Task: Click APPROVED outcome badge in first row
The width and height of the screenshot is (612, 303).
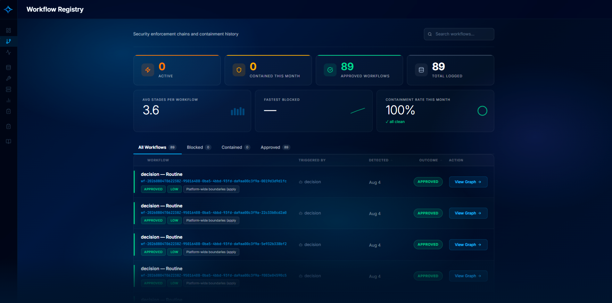Action: click(x=428, y=182)
